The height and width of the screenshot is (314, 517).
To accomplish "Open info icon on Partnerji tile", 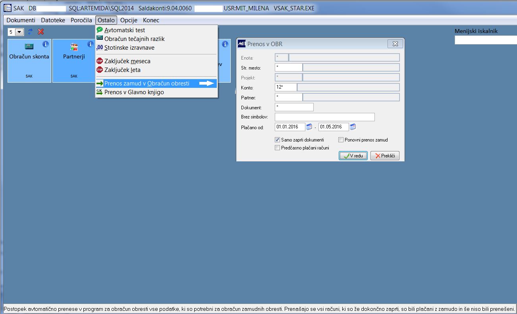I will 90,44.
